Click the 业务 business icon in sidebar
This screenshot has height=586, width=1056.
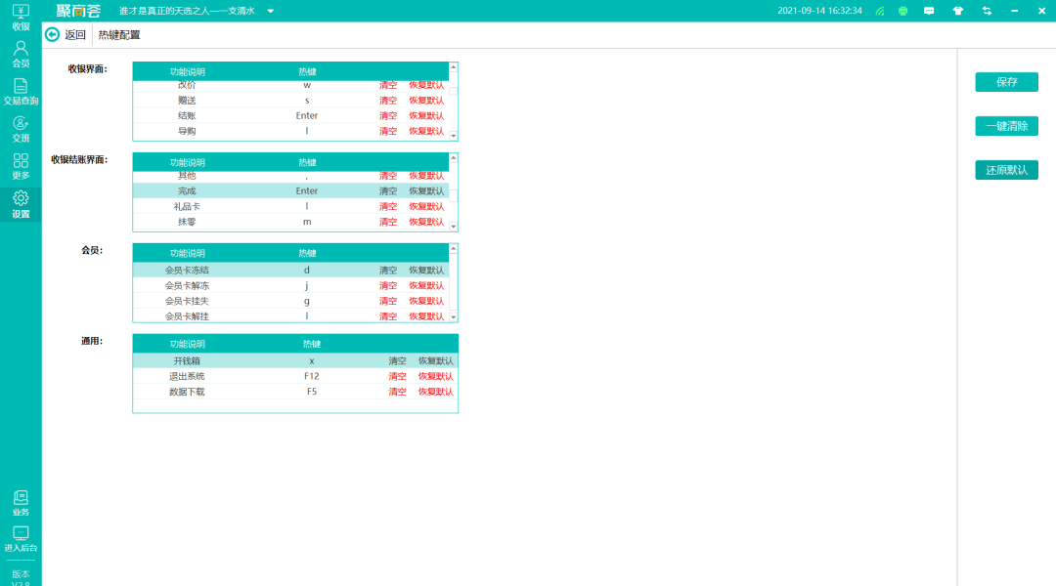click(21, 497)
